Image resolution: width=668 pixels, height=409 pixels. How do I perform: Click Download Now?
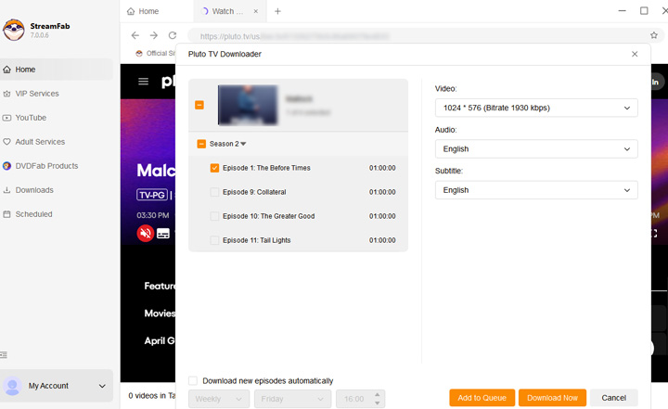click(x=552, y=398)
